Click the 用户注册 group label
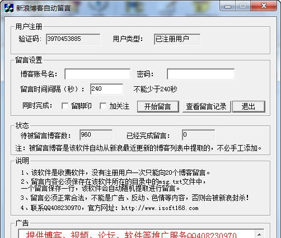 [29, 27]
